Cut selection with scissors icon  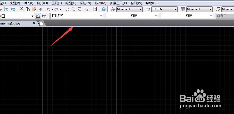point(22,9)
